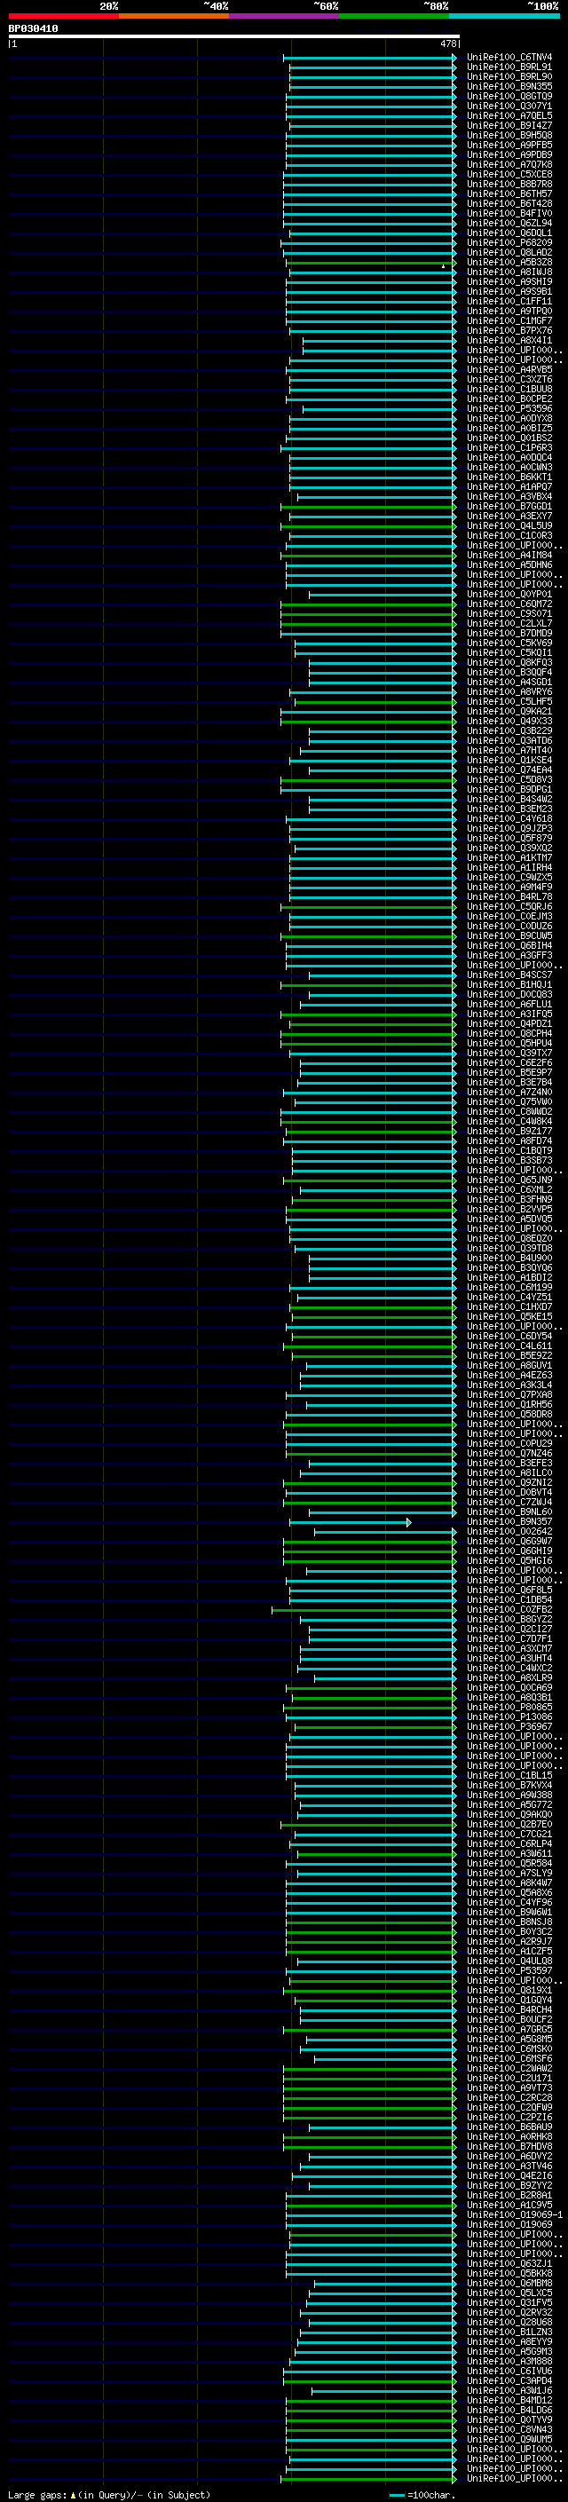Select hit UniRef100_P13086

(x=509, y=1717)
